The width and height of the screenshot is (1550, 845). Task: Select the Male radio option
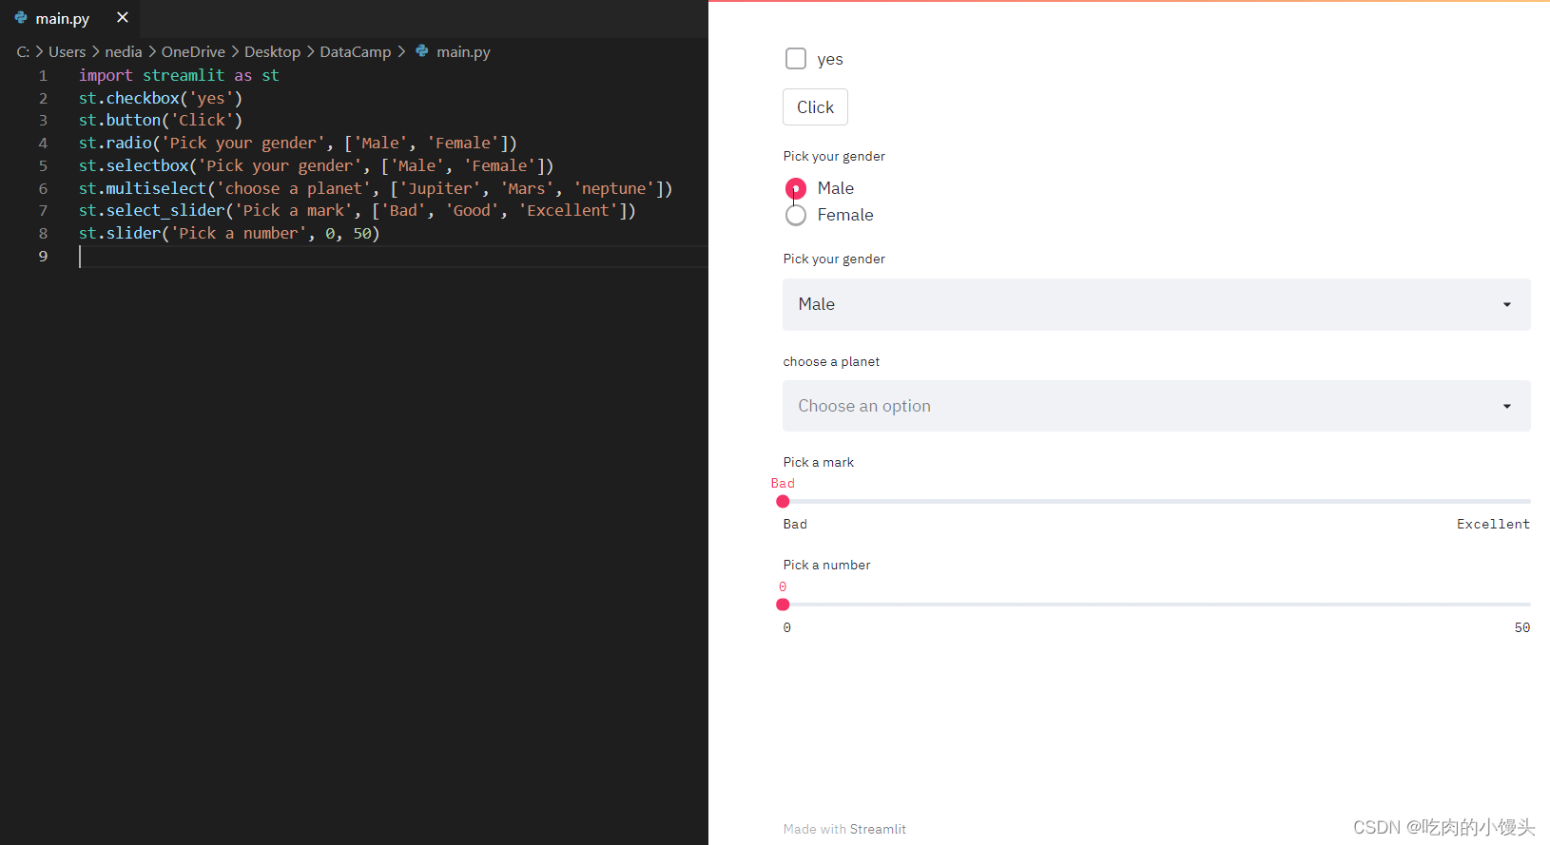point(796,188)
